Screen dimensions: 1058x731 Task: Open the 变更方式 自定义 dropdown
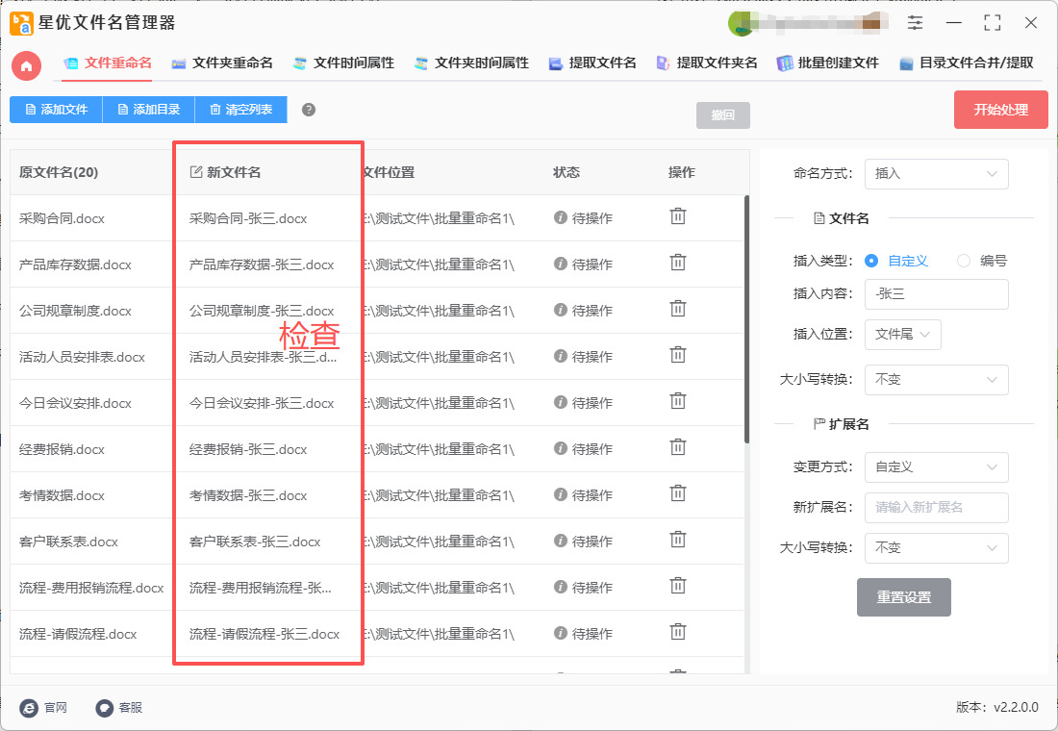[x=936, y=467]
